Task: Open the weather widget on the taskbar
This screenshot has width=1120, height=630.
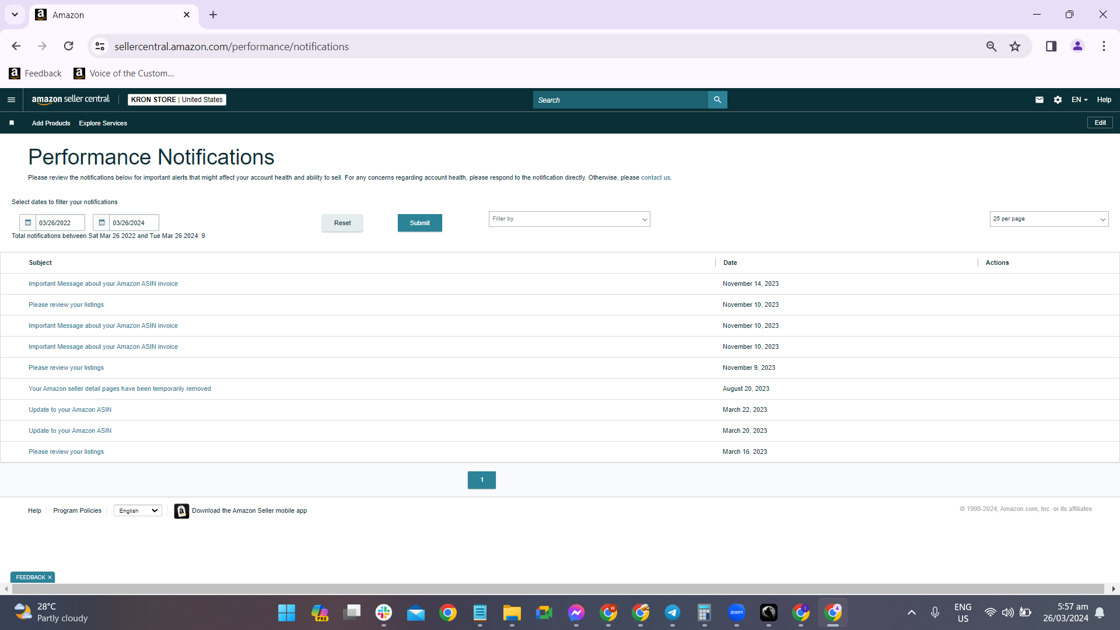Action: point(51,612)
